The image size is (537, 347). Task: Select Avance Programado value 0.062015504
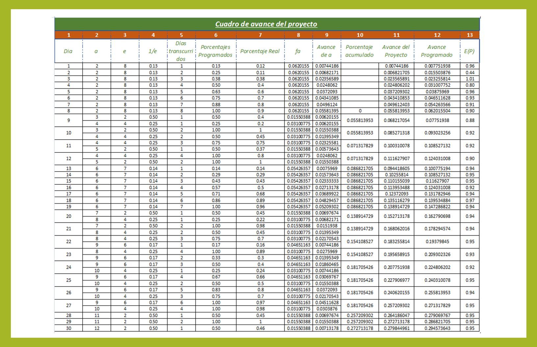pyautogui.click(x=437, y=111)
